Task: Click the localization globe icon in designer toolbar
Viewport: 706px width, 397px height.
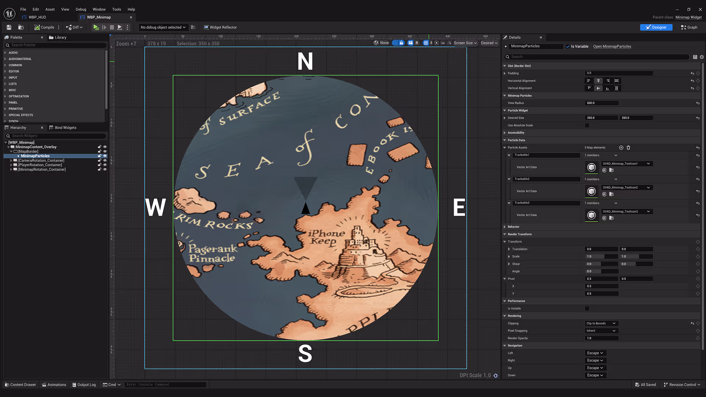Action: point(376,43)
